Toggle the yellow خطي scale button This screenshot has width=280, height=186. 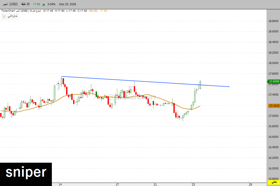pos(274,182)
